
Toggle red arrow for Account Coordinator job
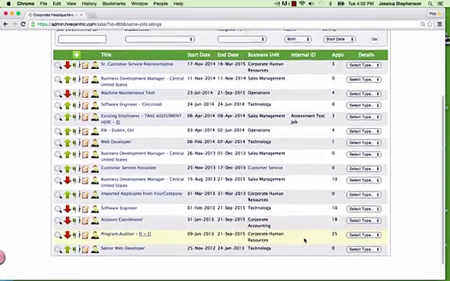68,220
